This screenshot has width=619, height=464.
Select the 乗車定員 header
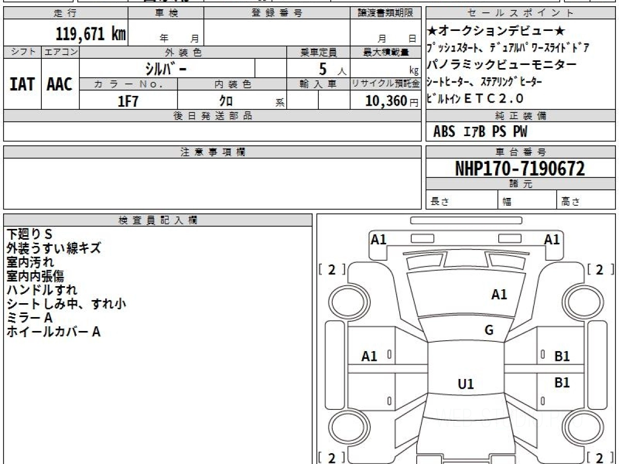[318, 52]
